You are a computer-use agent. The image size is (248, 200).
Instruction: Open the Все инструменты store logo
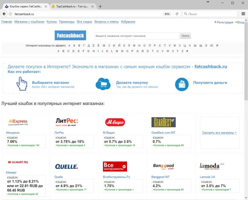[115, 166]
